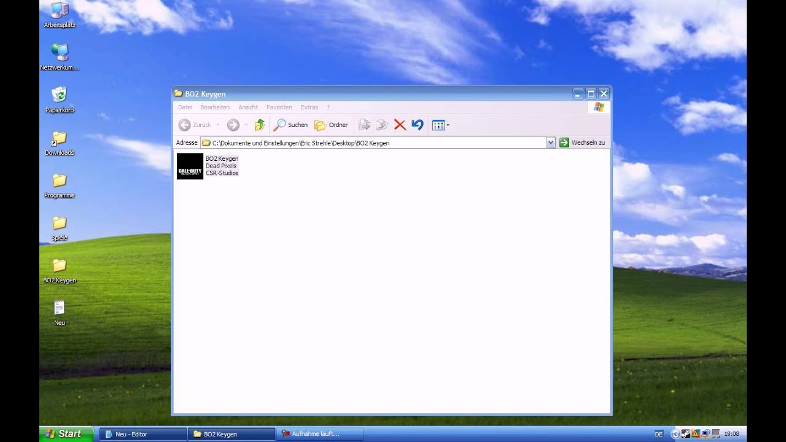
Task: Click the forward navigation arrow
Action: pyautogui.click(x=233, y=125)
